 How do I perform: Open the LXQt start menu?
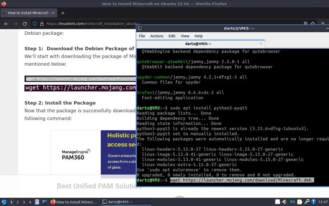click(4, 202)
